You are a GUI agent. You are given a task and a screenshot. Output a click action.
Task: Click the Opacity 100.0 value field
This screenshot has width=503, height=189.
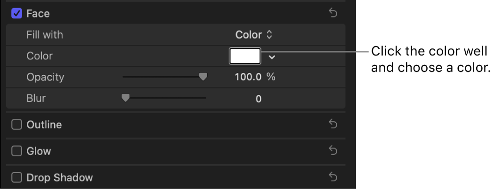[248, 77]
